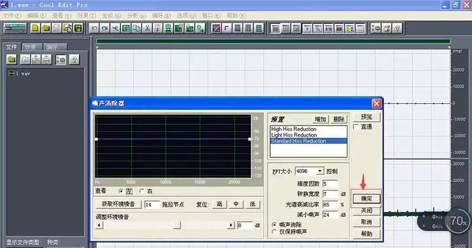Click the open folder toolbar icon
This screenshot has height=248, width=472.
46,28
